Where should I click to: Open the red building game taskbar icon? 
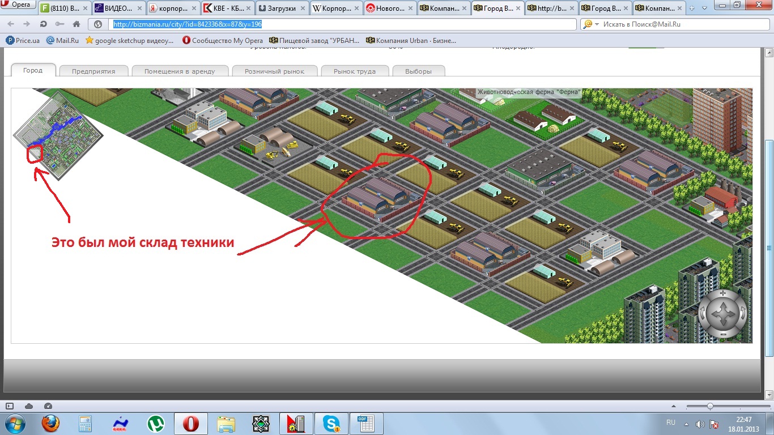(296, 424)
